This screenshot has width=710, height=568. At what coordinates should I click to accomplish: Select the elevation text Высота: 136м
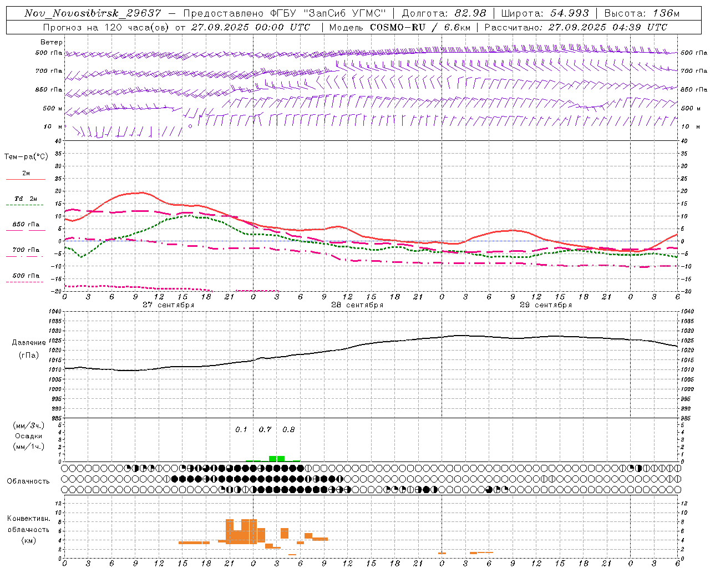642,13
